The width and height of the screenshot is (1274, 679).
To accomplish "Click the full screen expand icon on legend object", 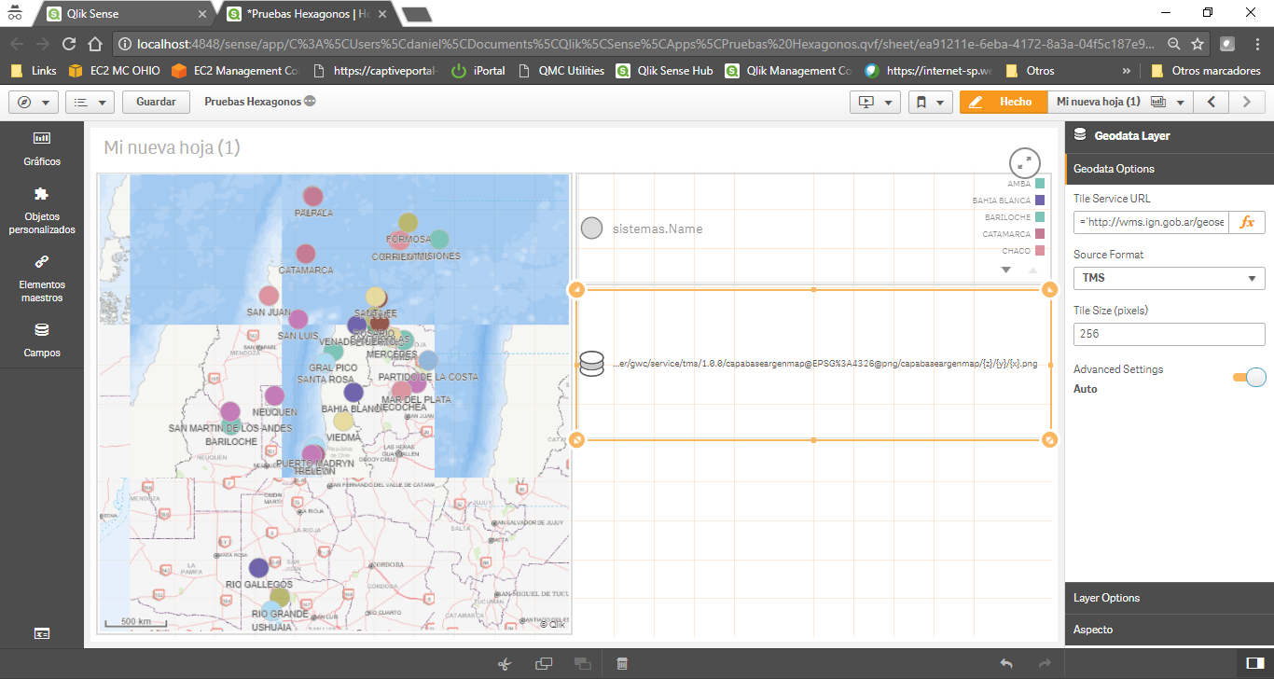I will [x=1024, y=161].
